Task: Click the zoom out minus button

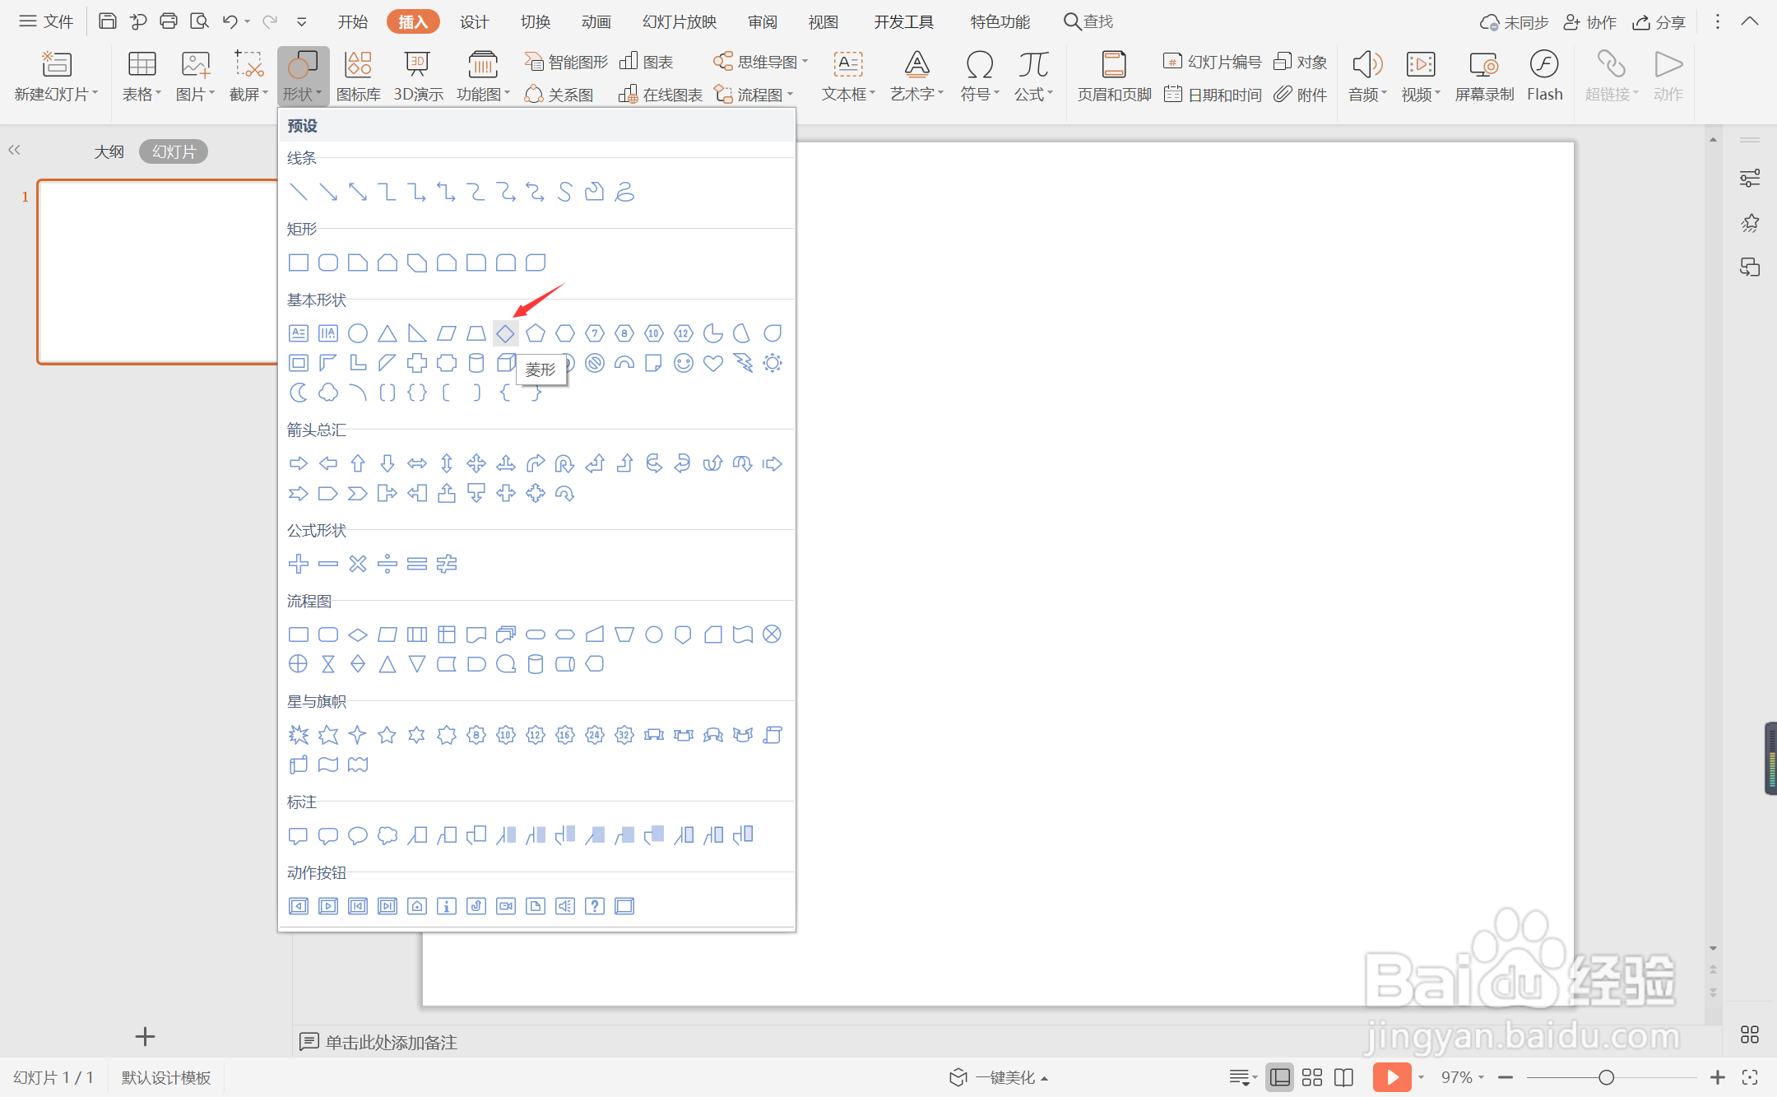Action: point(1506,1077)
